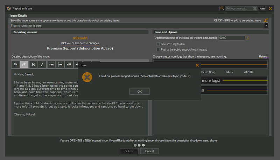The width and height of the screenshot is (280, 160).
Task: Insert a numbered list in the description
Action: point(60,64)
